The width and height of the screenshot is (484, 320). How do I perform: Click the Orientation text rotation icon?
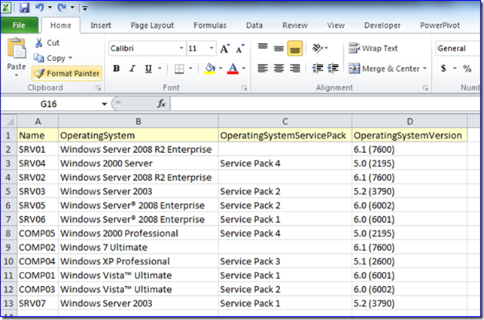pos(318,48)
